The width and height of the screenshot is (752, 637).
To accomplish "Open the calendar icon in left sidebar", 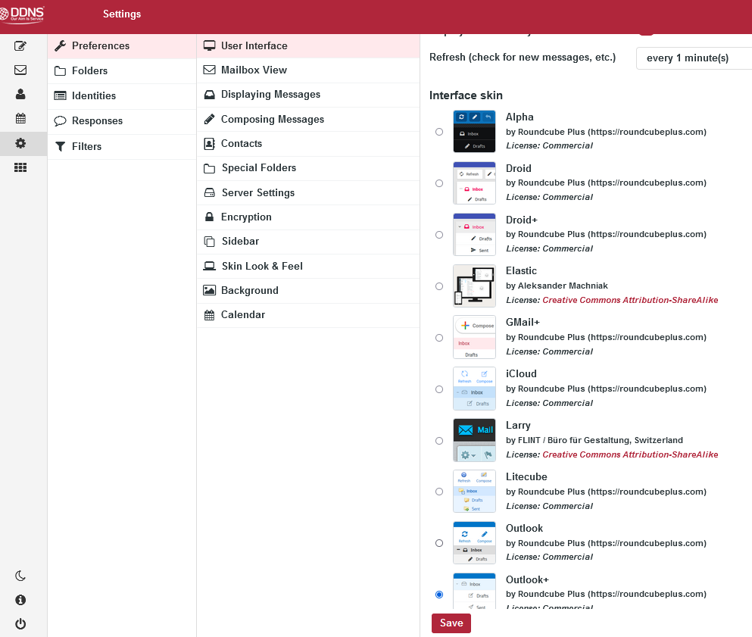I will coord(20,118).
